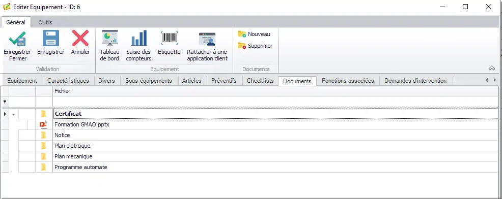
Task: Open the Divers tab
Action: (x=106, y=81)
